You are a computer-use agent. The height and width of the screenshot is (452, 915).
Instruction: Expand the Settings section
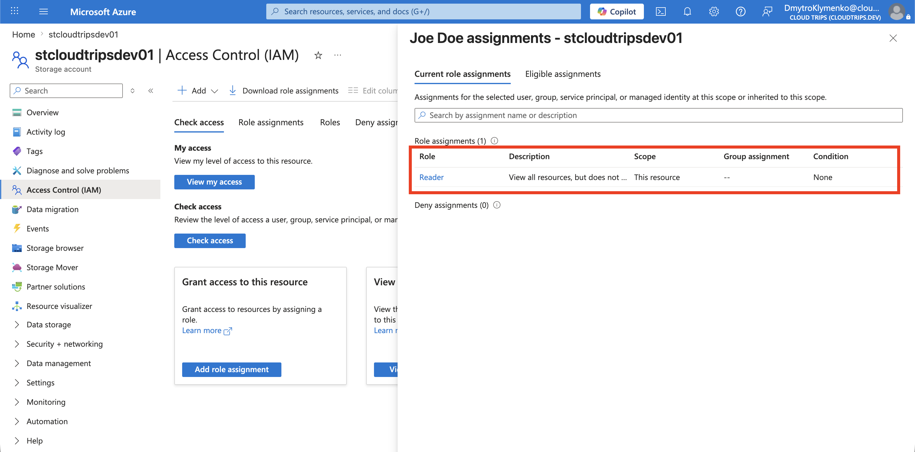(17, 382)
